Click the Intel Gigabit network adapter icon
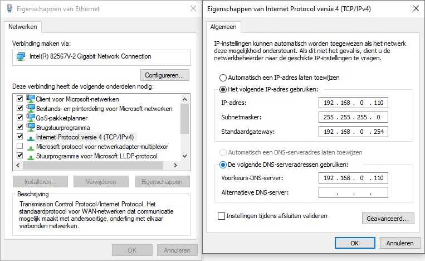 [21, 56]
